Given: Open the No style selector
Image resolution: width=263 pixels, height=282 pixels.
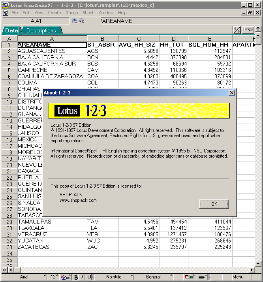Looking at the screenshot, I should (114, 277).
